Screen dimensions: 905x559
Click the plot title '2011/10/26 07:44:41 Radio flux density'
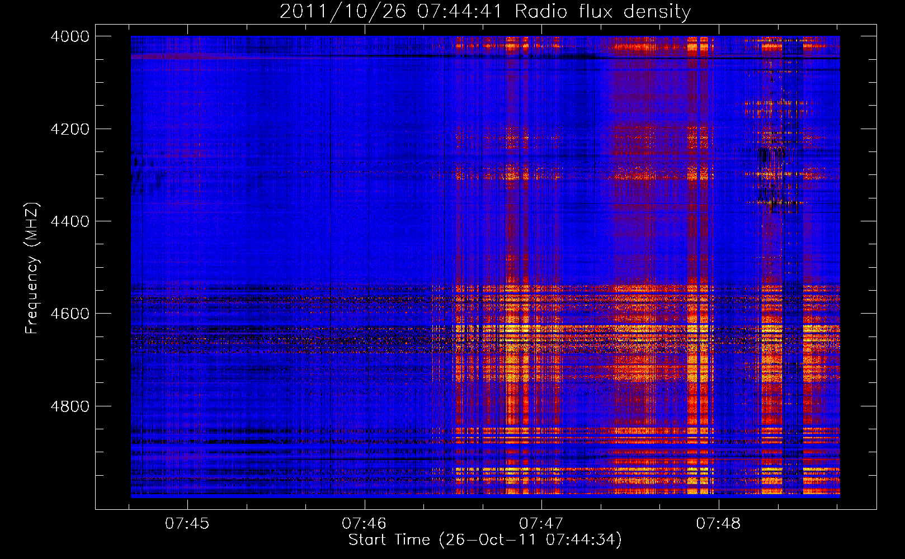(485, 11)
